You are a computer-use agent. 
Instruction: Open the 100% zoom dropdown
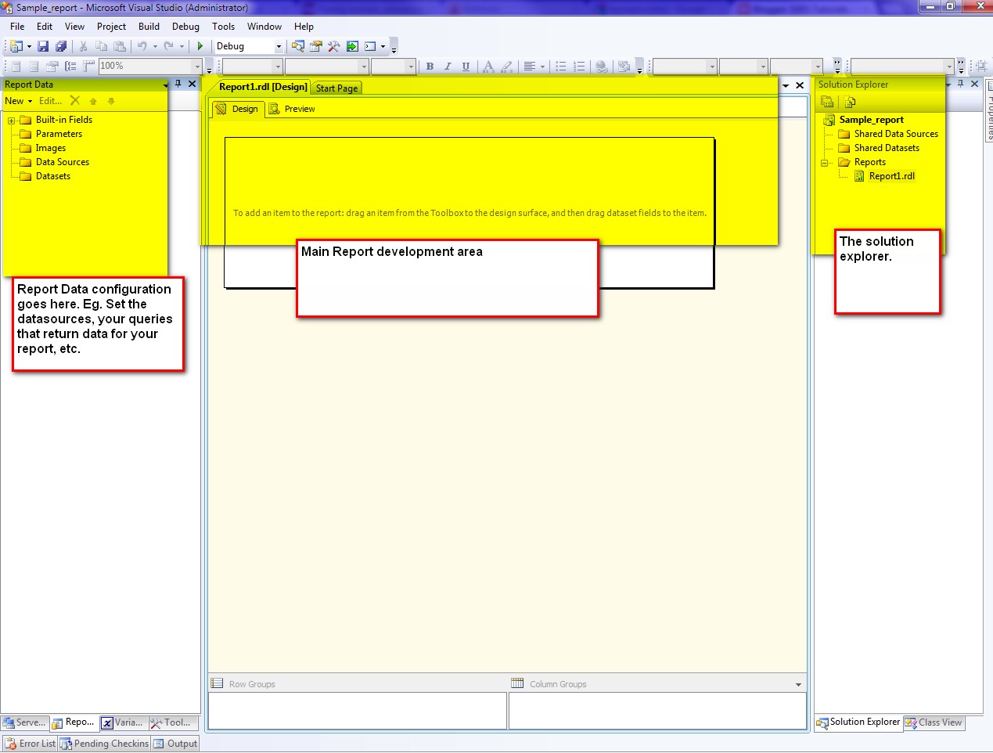point(197,67)
